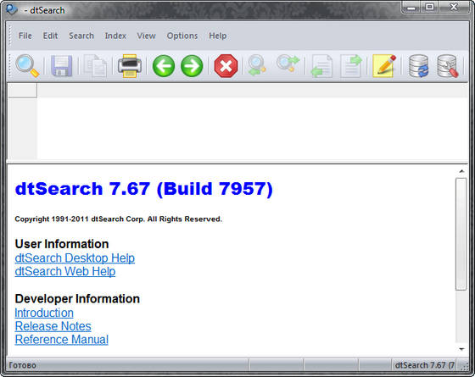Open the Reference Manual link
Viewport: 475px width, 377px height.
pos(61,340)
